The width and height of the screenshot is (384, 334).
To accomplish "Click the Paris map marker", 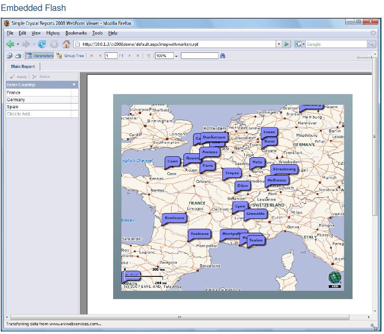I will [208, 165].
